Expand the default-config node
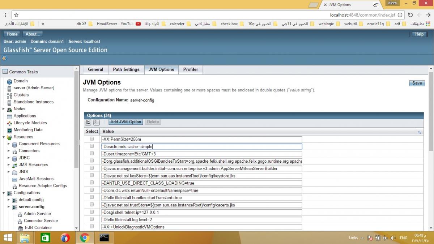 coord(9,200)
